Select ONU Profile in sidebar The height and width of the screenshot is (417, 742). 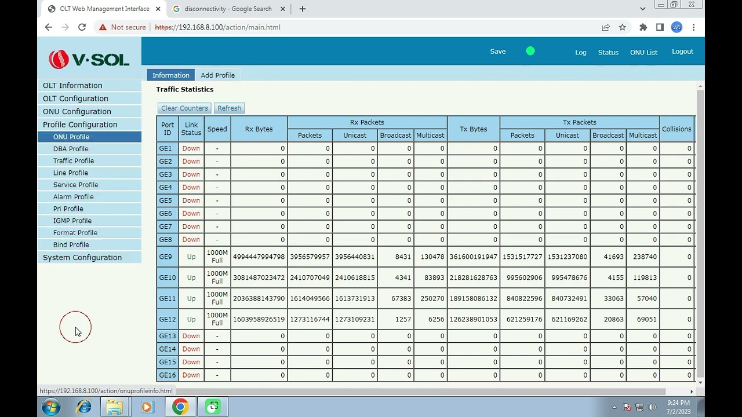90,137
